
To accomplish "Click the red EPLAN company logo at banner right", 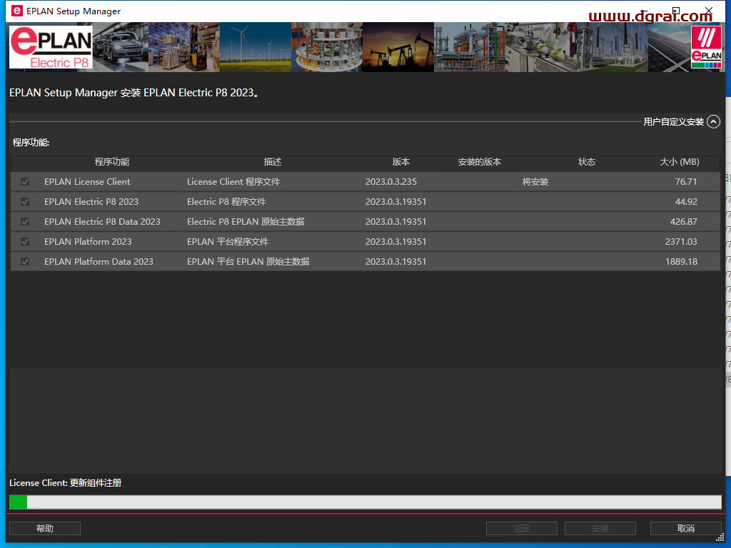I will pos(706,47).
